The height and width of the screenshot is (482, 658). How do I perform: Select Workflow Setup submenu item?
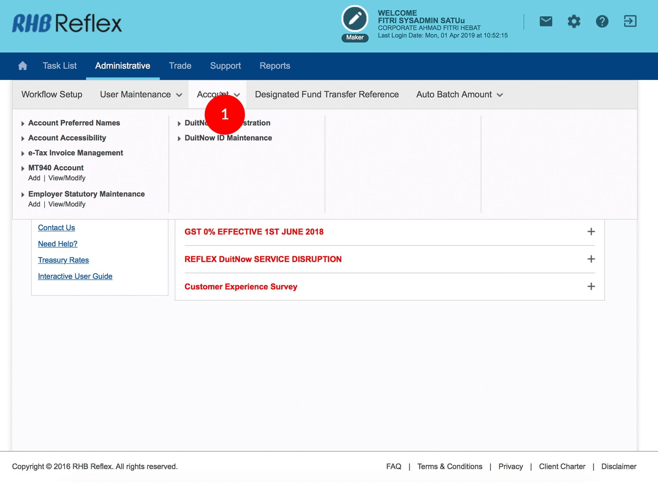52,95
